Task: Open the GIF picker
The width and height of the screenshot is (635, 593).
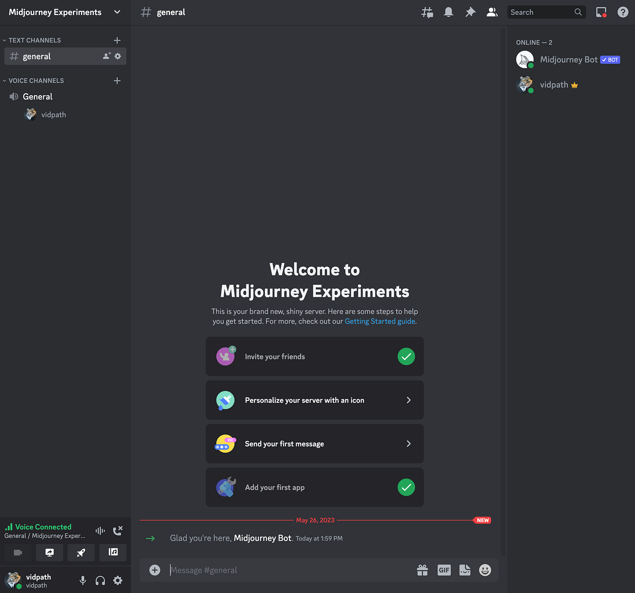Action: (x=444, y=570)
